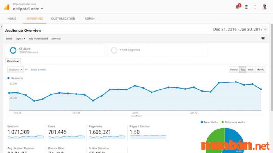The width and height of the screenshot is (273, 153).
Task: Click the Audience Overview heading
Action: tap(23, 31)
